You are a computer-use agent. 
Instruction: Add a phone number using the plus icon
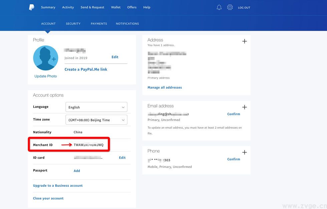pyautogui.click(x=245, y=152)
